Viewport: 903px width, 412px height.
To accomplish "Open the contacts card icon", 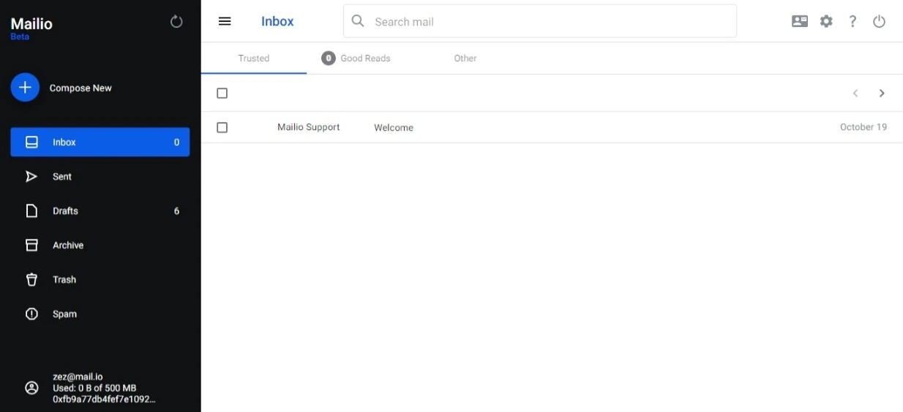I will tap(800, 21).
